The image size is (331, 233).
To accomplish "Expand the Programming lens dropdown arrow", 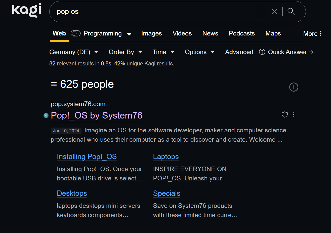I will tap(129, 34).
